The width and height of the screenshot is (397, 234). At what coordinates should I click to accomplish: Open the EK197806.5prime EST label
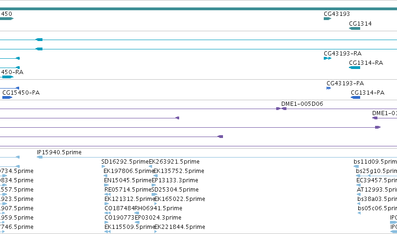(129, 171)
